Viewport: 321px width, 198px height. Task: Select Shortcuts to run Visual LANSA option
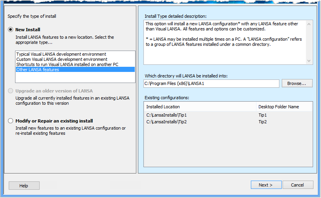click(x=67, y=64)
